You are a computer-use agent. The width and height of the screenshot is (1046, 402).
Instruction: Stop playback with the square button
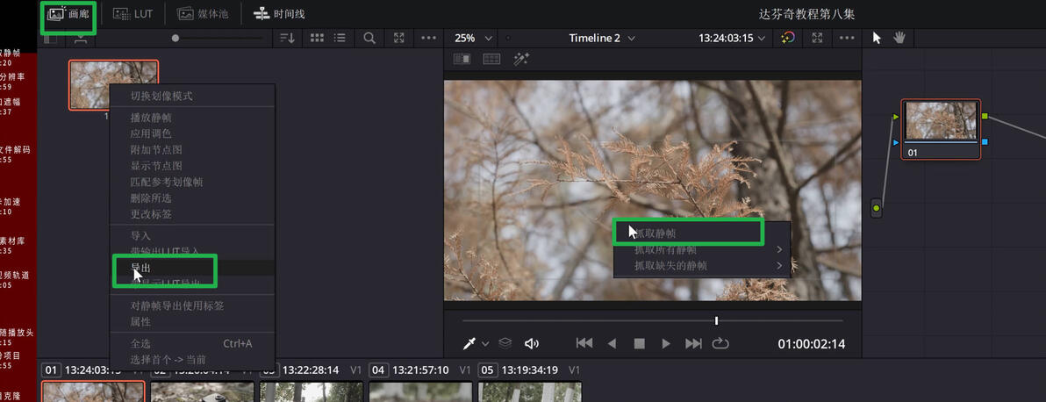639,343
